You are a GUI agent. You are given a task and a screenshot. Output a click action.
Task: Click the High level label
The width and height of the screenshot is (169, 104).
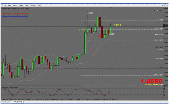(159, 47)
